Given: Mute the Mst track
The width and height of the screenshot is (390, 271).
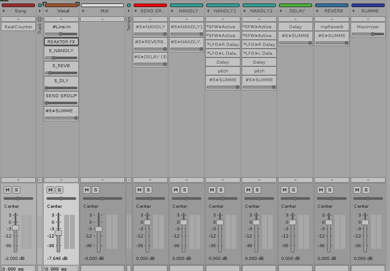Looking at the screenshot, I should (x=87, y=190).
